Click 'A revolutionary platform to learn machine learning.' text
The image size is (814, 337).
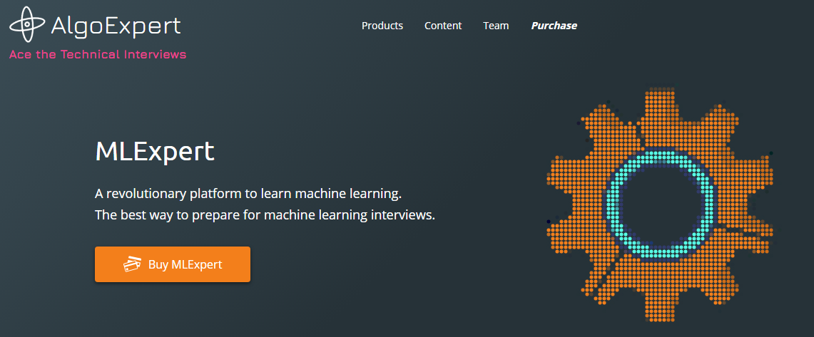coord(249,195)
